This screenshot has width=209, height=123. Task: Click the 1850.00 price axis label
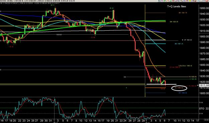point(204,65)
